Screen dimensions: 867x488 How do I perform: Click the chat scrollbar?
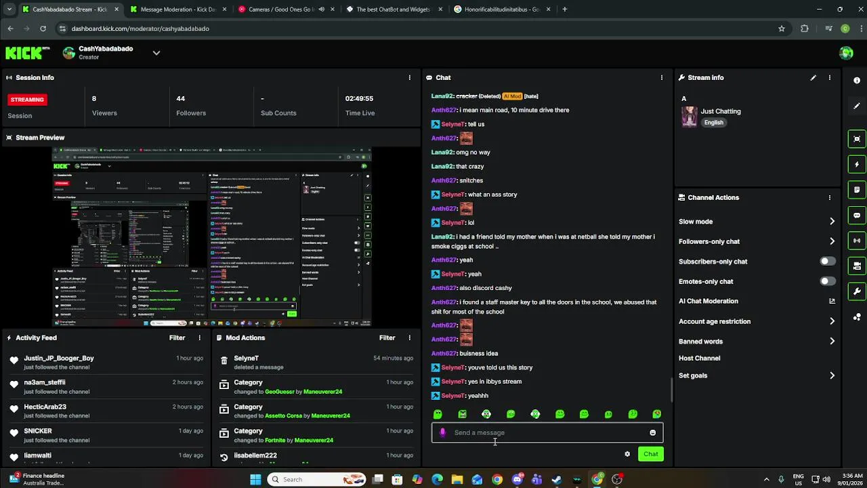[x=671, y=390]
